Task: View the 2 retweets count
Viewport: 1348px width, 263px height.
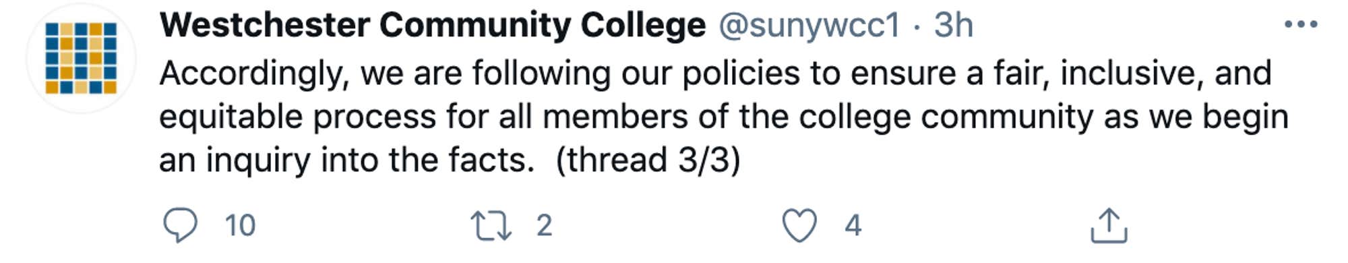Action: 545,225
